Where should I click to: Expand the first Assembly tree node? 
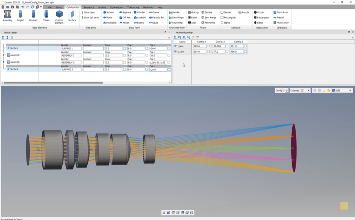click(4, 55)
